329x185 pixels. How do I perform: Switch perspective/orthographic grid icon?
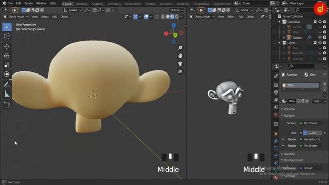click(x=180, y=71)
